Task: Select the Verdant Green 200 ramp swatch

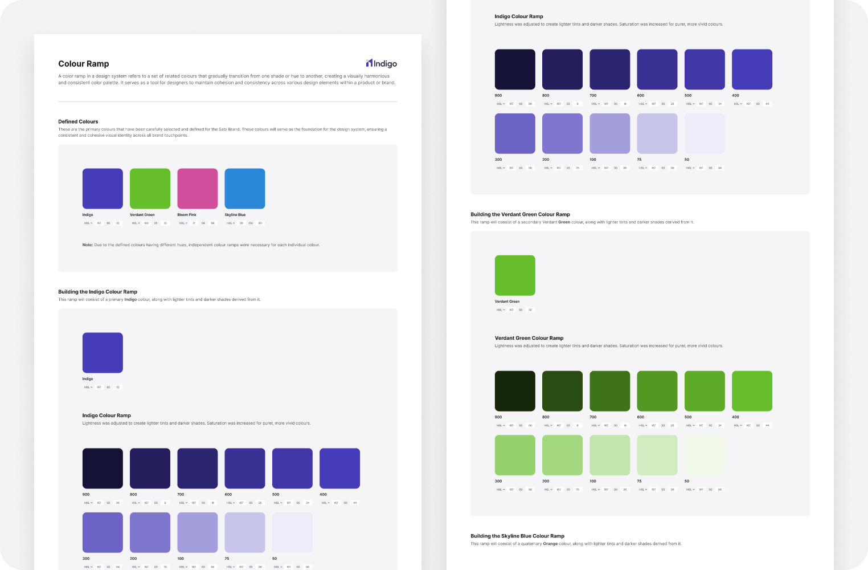Action: coord(562,455)
